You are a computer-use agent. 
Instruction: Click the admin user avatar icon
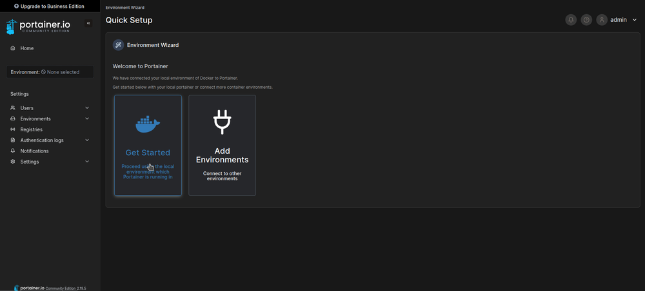coord(602,20)
